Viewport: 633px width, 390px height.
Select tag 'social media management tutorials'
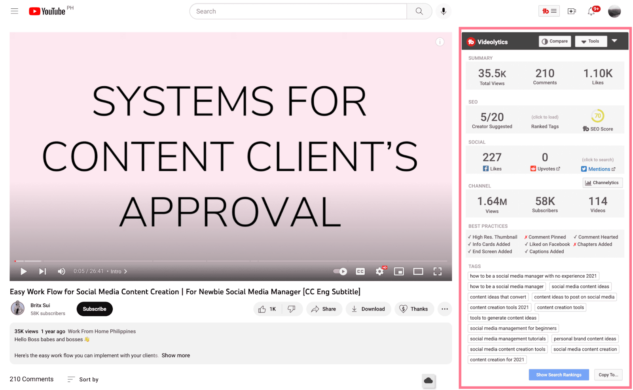[508, 339]
